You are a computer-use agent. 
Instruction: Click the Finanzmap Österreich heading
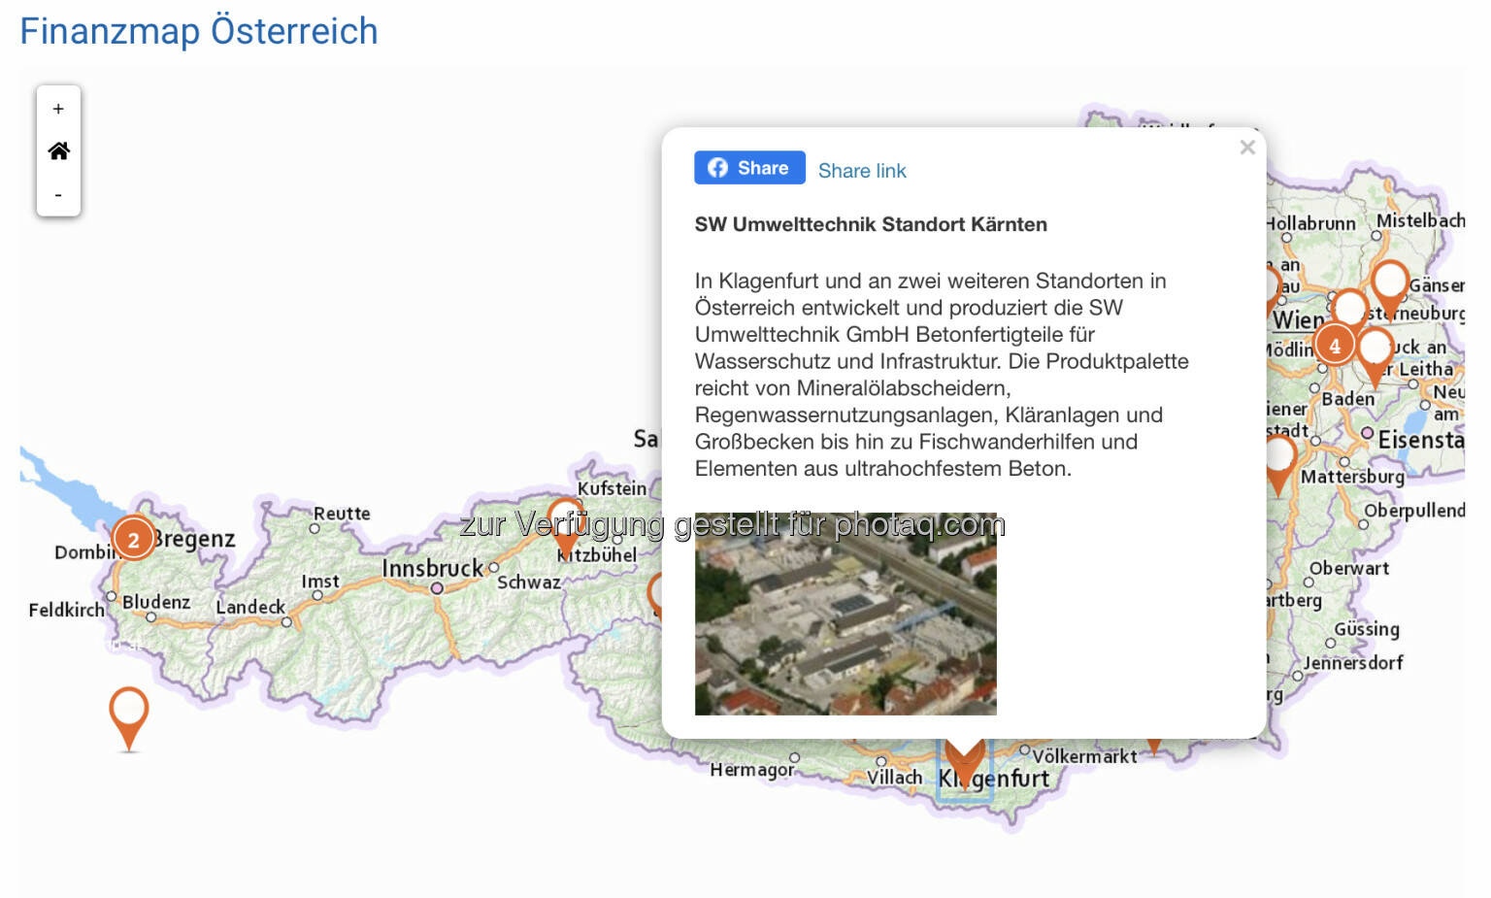pos(199,31)
